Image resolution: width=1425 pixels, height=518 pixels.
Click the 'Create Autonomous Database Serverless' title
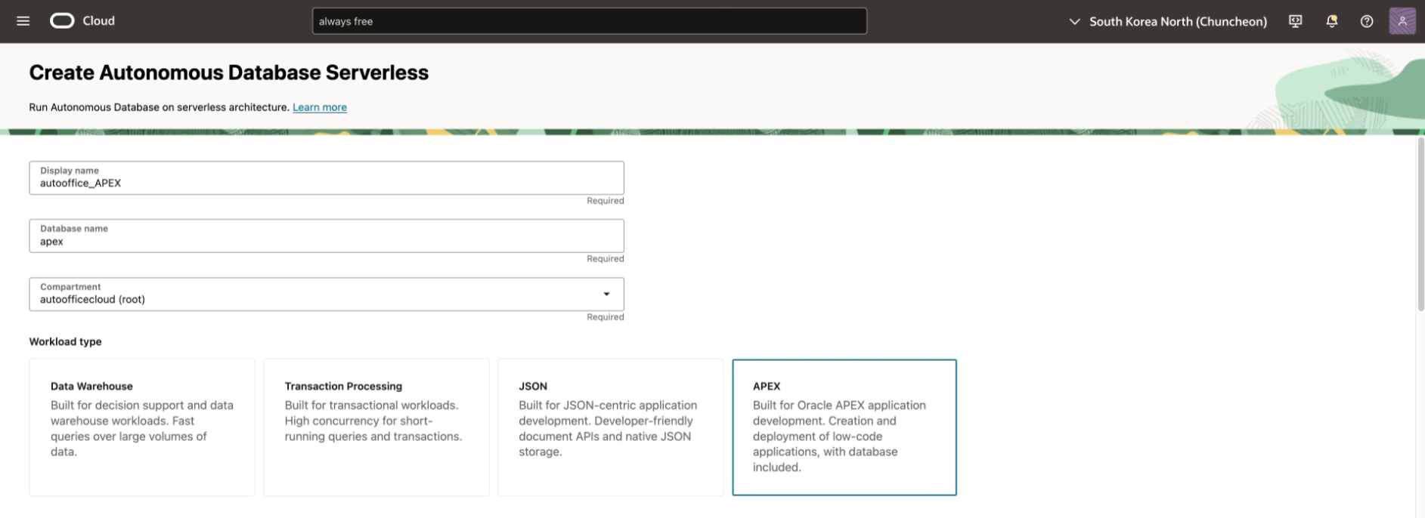[x=228, y=72]
